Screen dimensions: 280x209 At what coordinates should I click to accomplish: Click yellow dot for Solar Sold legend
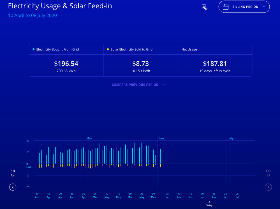click(x=108, y=49)
